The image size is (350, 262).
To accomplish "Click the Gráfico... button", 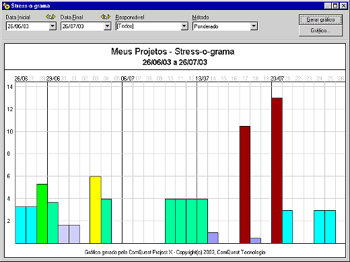I will click(x=320, y=30).
